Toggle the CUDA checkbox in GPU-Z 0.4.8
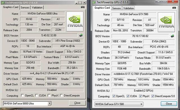Image resolution: width=180 pixels, height=110 pixels. 37,95
